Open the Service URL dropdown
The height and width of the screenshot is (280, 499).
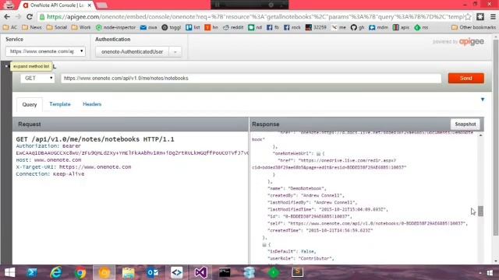(45, 51)
